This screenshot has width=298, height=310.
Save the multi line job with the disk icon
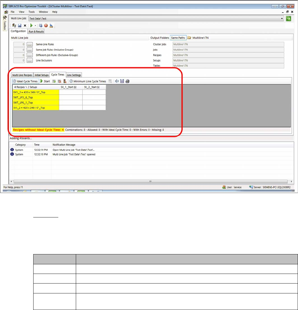(20, 26)
